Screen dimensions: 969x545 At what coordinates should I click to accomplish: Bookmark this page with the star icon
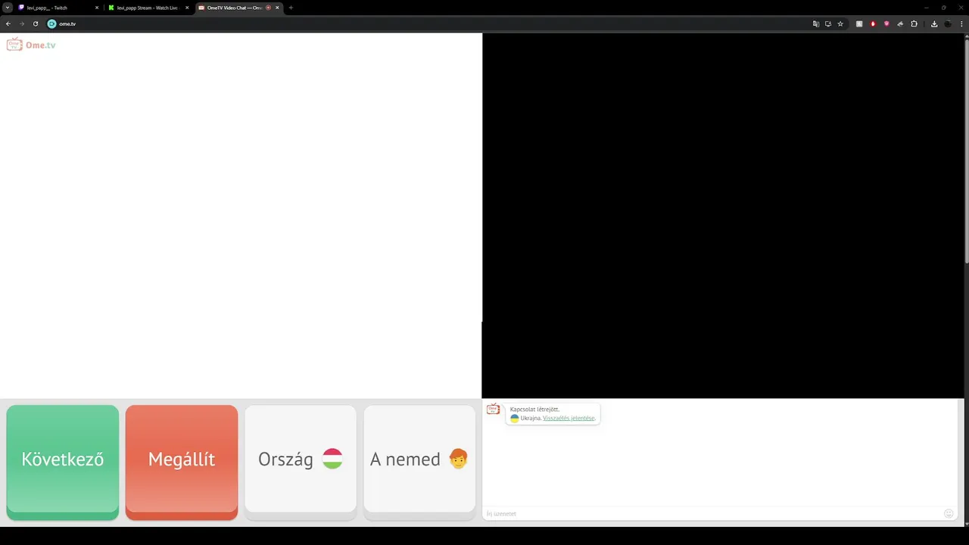point(840,23)
